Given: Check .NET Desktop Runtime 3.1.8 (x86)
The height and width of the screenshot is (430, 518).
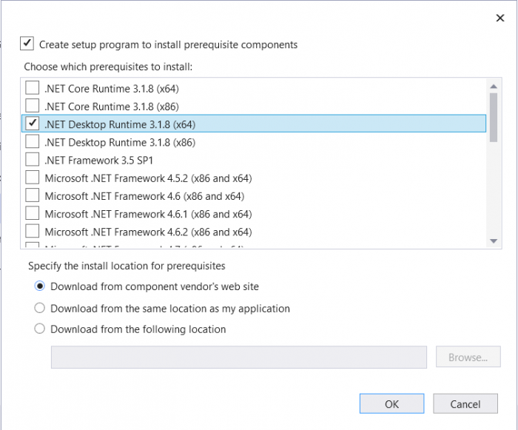Looking at the screenshot, I should tap(33, 141).
